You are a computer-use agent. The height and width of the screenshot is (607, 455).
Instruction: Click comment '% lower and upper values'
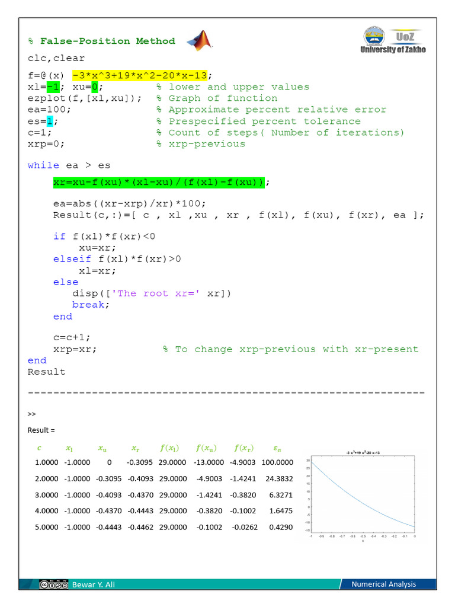[233, 87]
